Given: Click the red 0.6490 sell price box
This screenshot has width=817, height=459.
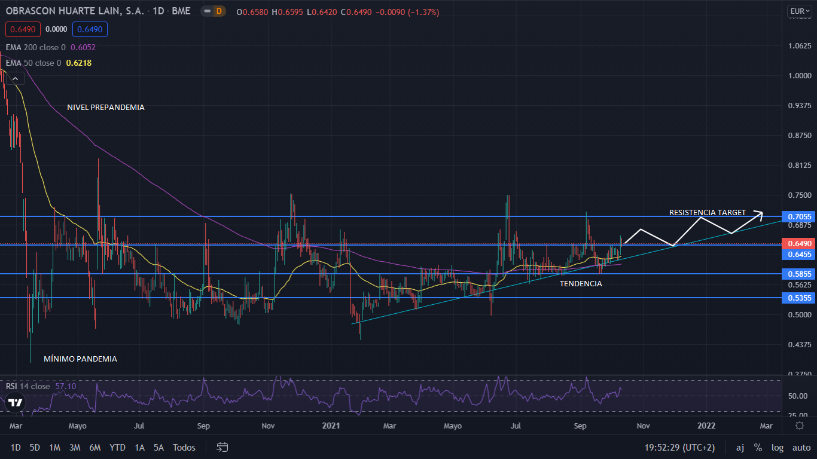Looking at the screenshot, I should click(21, 29).
